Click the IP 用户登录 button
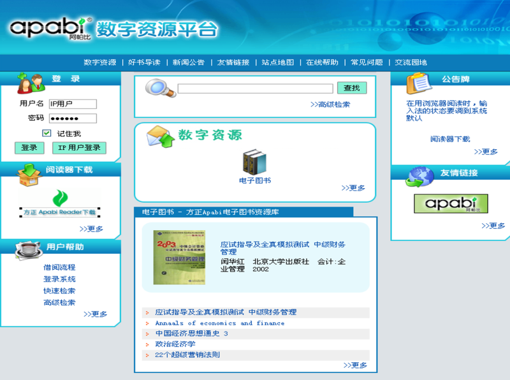 pyautogui.click(x=79, y=148)
